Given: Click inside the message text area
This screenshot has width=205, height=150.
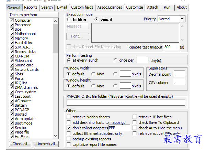Looking at the screenshot, I should pyautogui.click(x=135, y=33).
